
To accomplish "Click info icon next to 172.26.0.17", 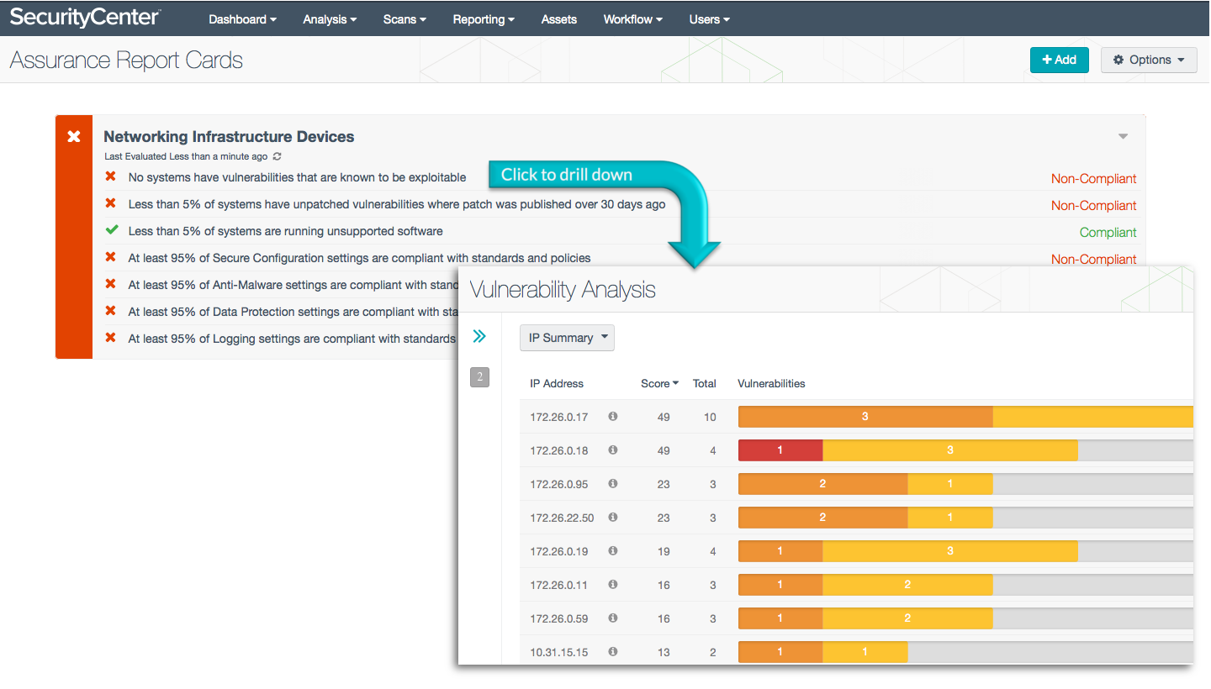I will (x=613, y=416).
